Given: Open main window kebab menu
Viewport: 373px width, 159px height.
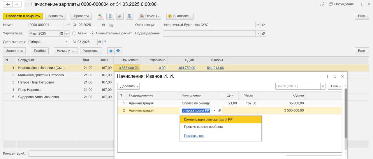Looking at the screenshot, I should (361, 4).
